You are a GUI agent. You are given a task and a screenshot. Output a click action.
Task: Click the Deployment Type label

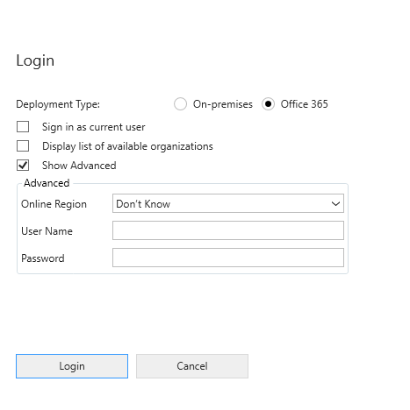pyautogui.click(x=58, y=104)
